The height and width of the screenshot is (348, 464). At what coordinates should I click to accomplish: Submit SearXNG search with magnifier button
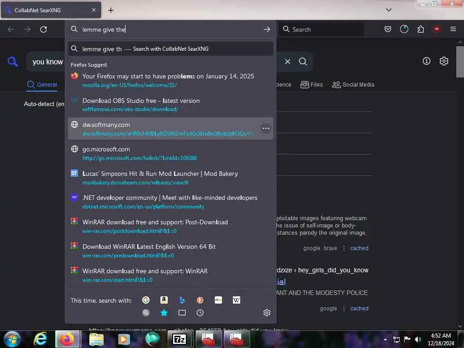(303, 62)
